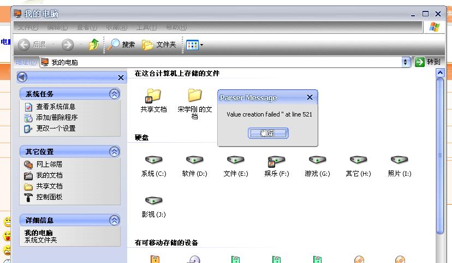Click the scrollbar up arrow
The height and width of the screenshot is (263, 452).
pos(440,73)
